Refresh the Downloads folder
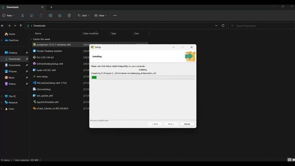Screen dimensions: 295x166 (x=223, y=26)
